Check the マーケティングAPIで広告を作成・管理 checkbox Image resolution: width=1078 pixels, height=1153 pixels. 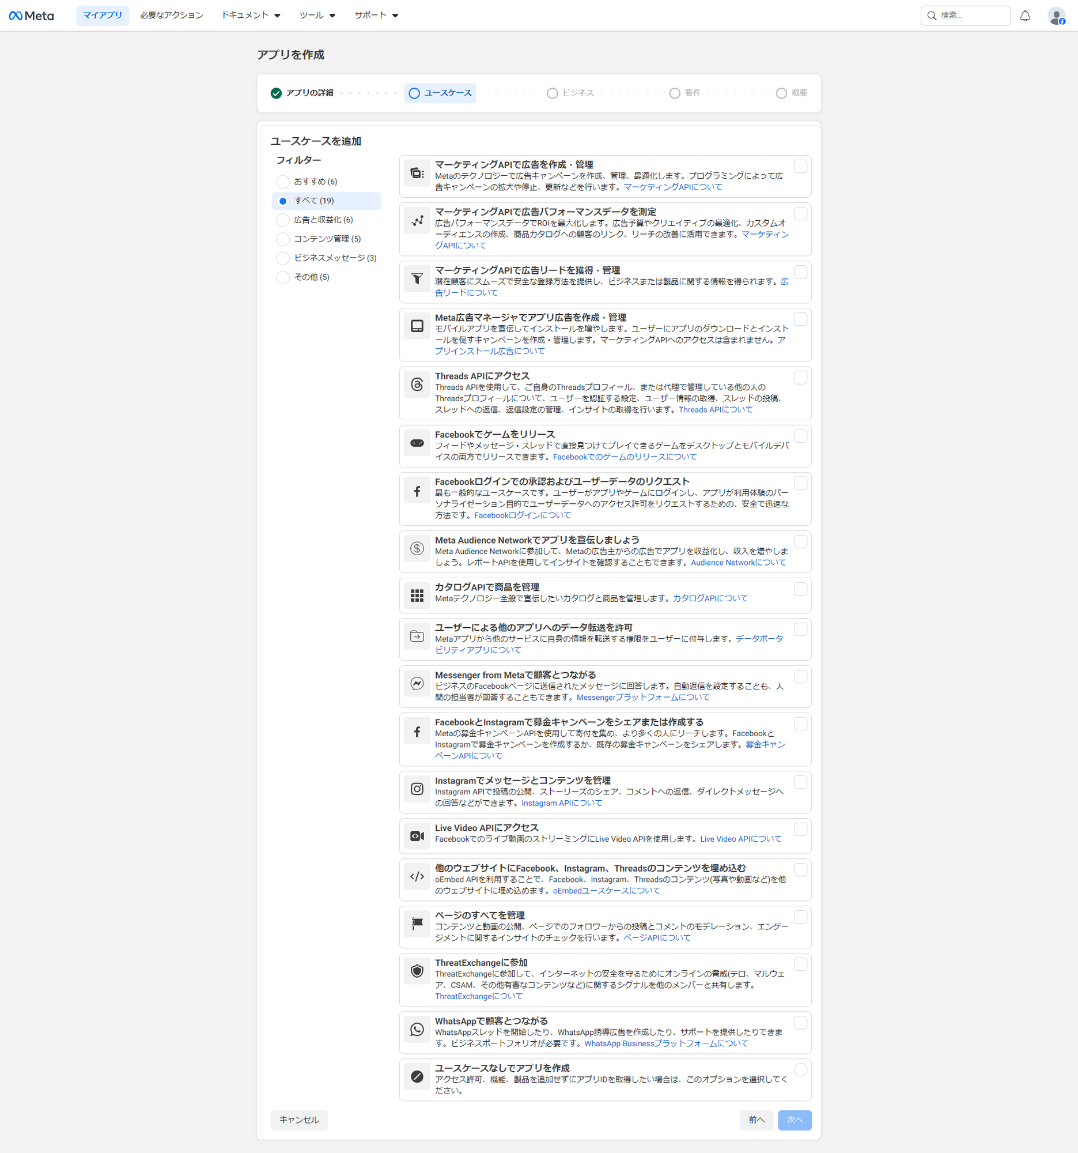(800, 167)
